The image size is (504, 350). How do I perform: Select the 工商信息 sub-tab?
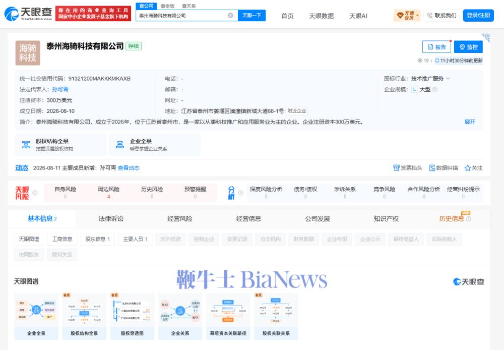[x=62, y=239]
